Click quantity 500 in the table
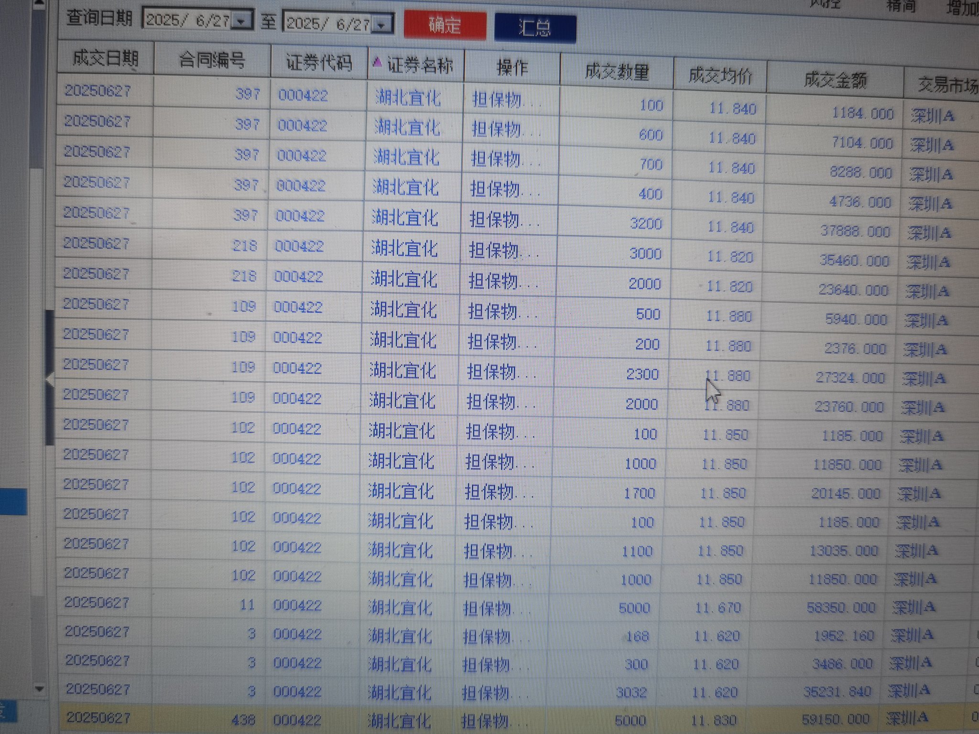The image size is (979, 734). 648,314
